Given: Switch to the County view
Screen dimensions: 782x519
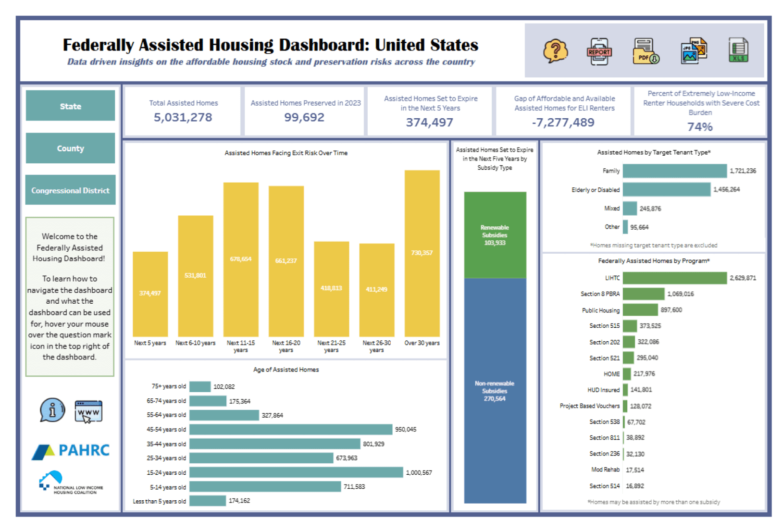Looking at the screenshot, I should click(x=70, y=148).
